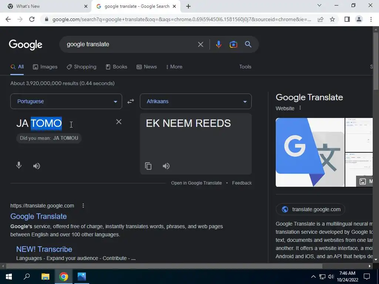Screen dimensions: 379x284
Task: Open the NEW! Transcribe sublink
Action: pos(44,249)
